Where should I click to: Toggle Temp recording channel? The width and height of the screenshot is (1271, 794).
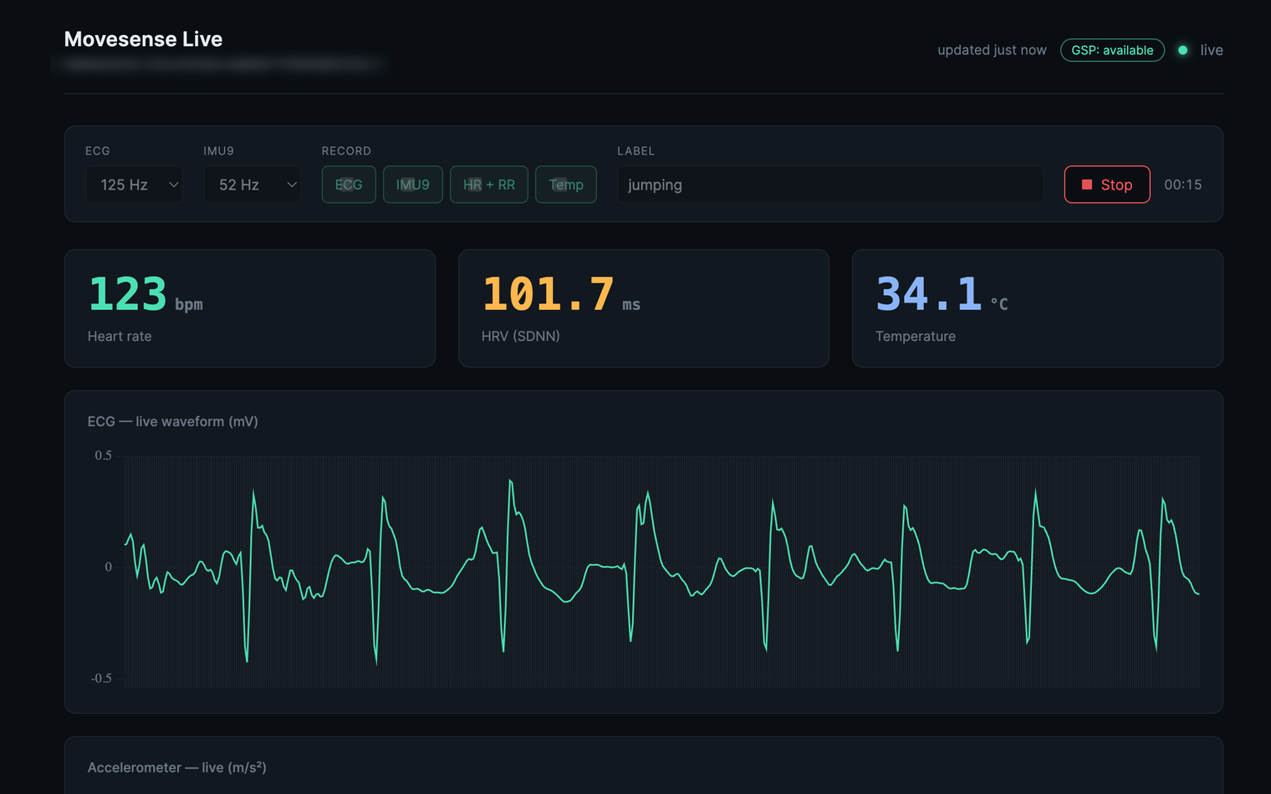pos(566,185)
